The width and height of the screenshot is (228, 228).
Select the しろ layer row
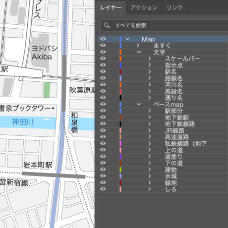[x=163, y=189]
